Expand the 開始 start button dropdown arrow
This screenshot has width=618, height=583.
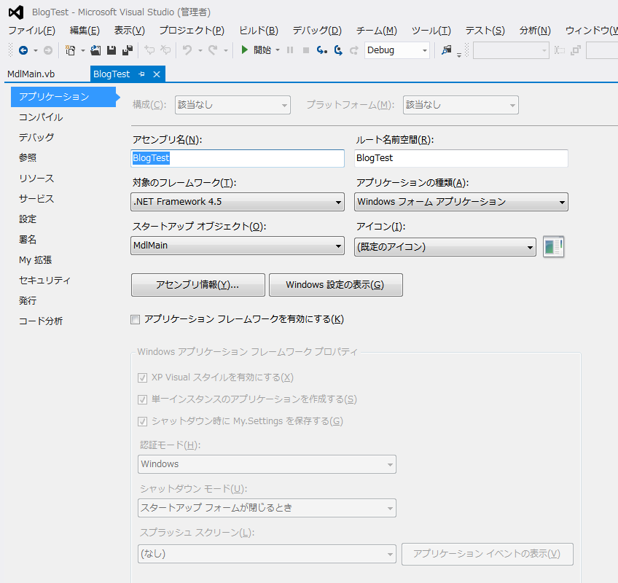(x=278, y=50)
